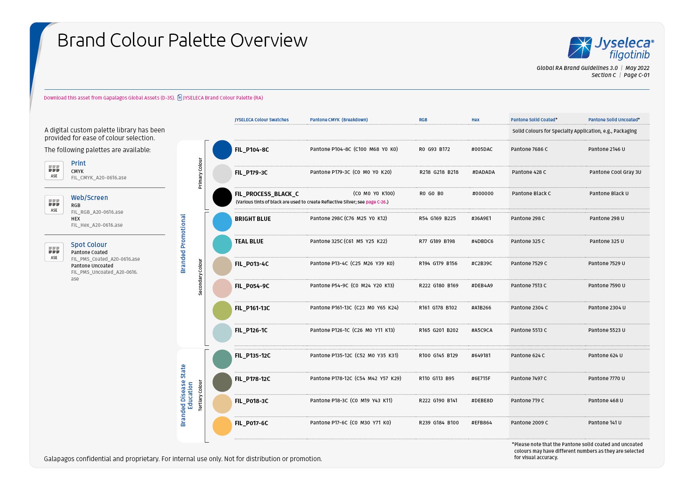The width and height of the screenshot is (694, 490).
Task: Click the Tertiary Colour vertical label
Action: tap(200, 396)
